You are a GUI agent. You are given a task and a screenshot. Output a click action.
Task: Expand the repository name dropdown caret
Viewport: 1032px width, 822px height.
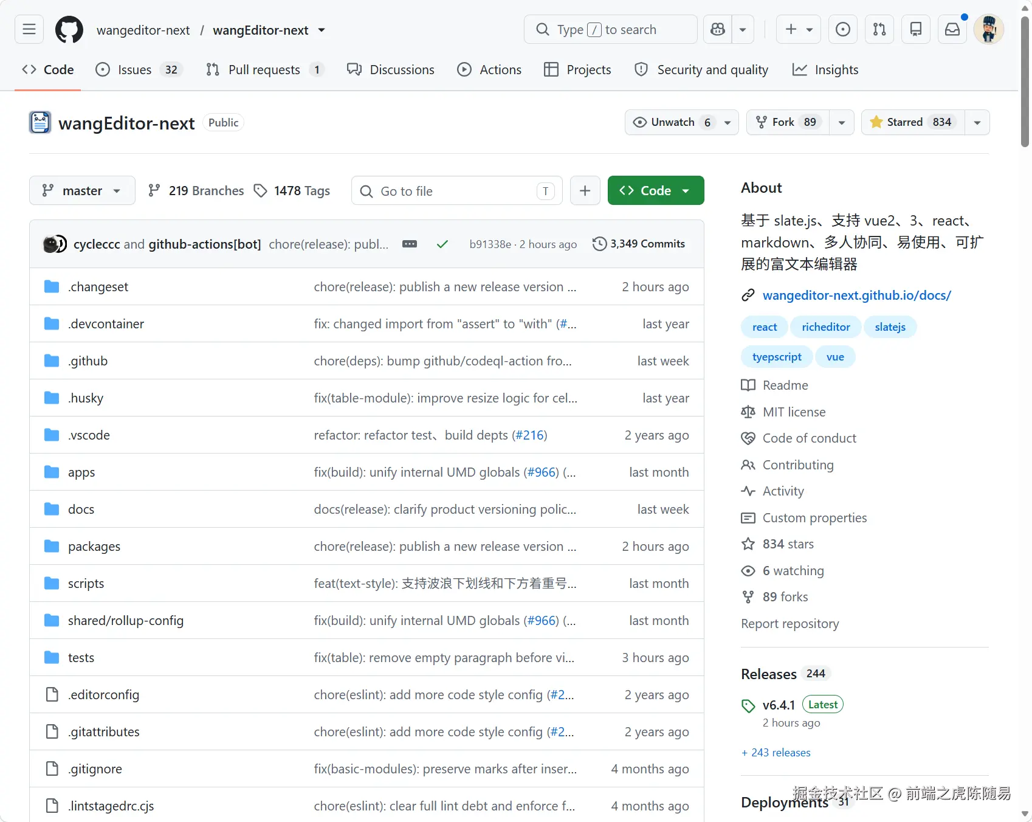point(322,30)
